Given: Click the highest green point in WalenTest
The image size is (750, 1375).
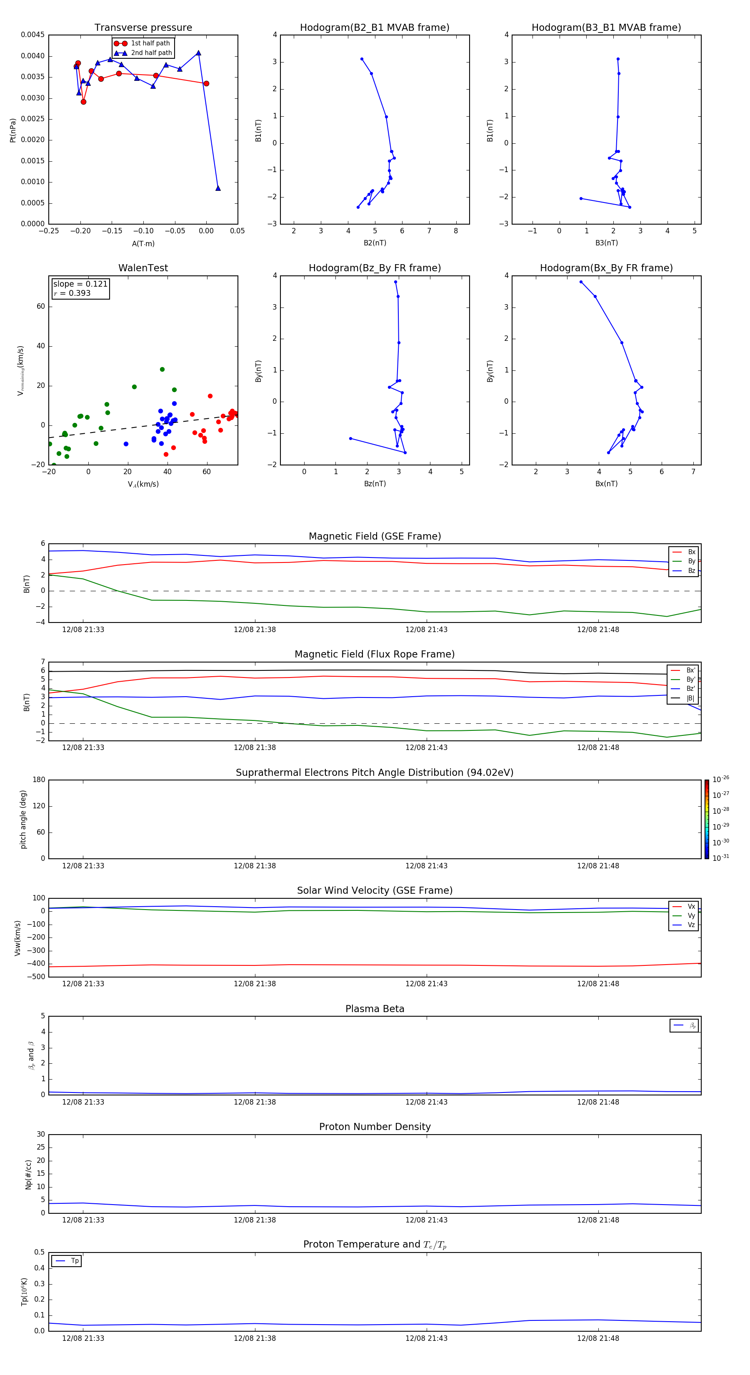Looking at the screenshot, I should pos(162,369).
